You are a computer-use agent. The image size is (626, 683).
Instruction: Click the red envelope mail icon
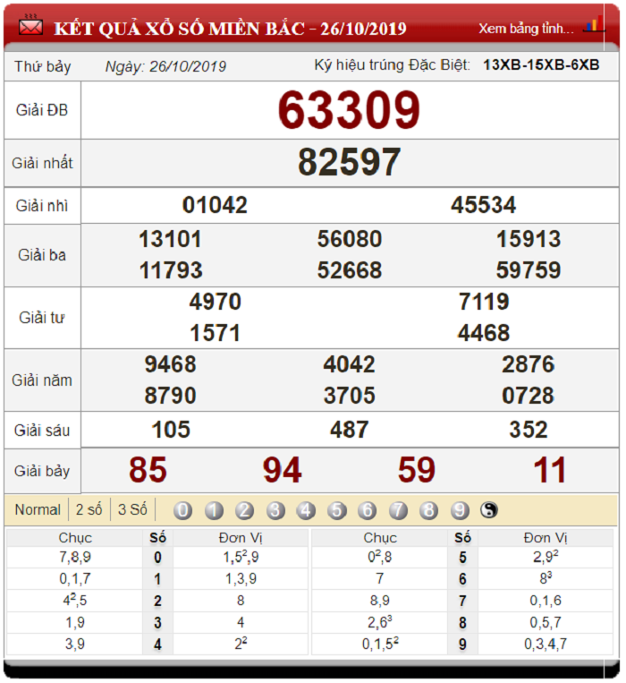point(31,26)
